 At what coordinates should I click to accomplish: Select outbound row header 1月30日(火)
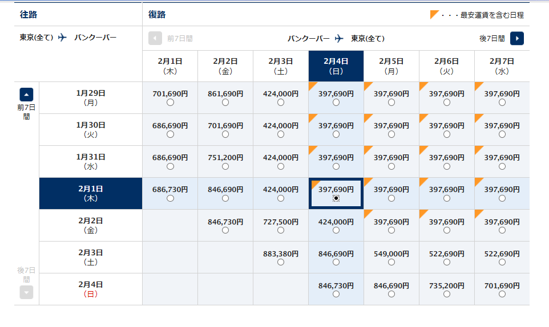pos(91,130)
